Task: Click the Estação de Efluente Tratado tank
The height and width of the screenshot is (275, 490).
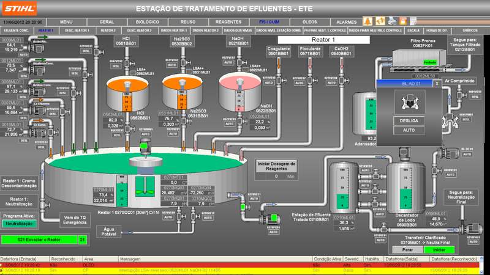Action: 344,187
